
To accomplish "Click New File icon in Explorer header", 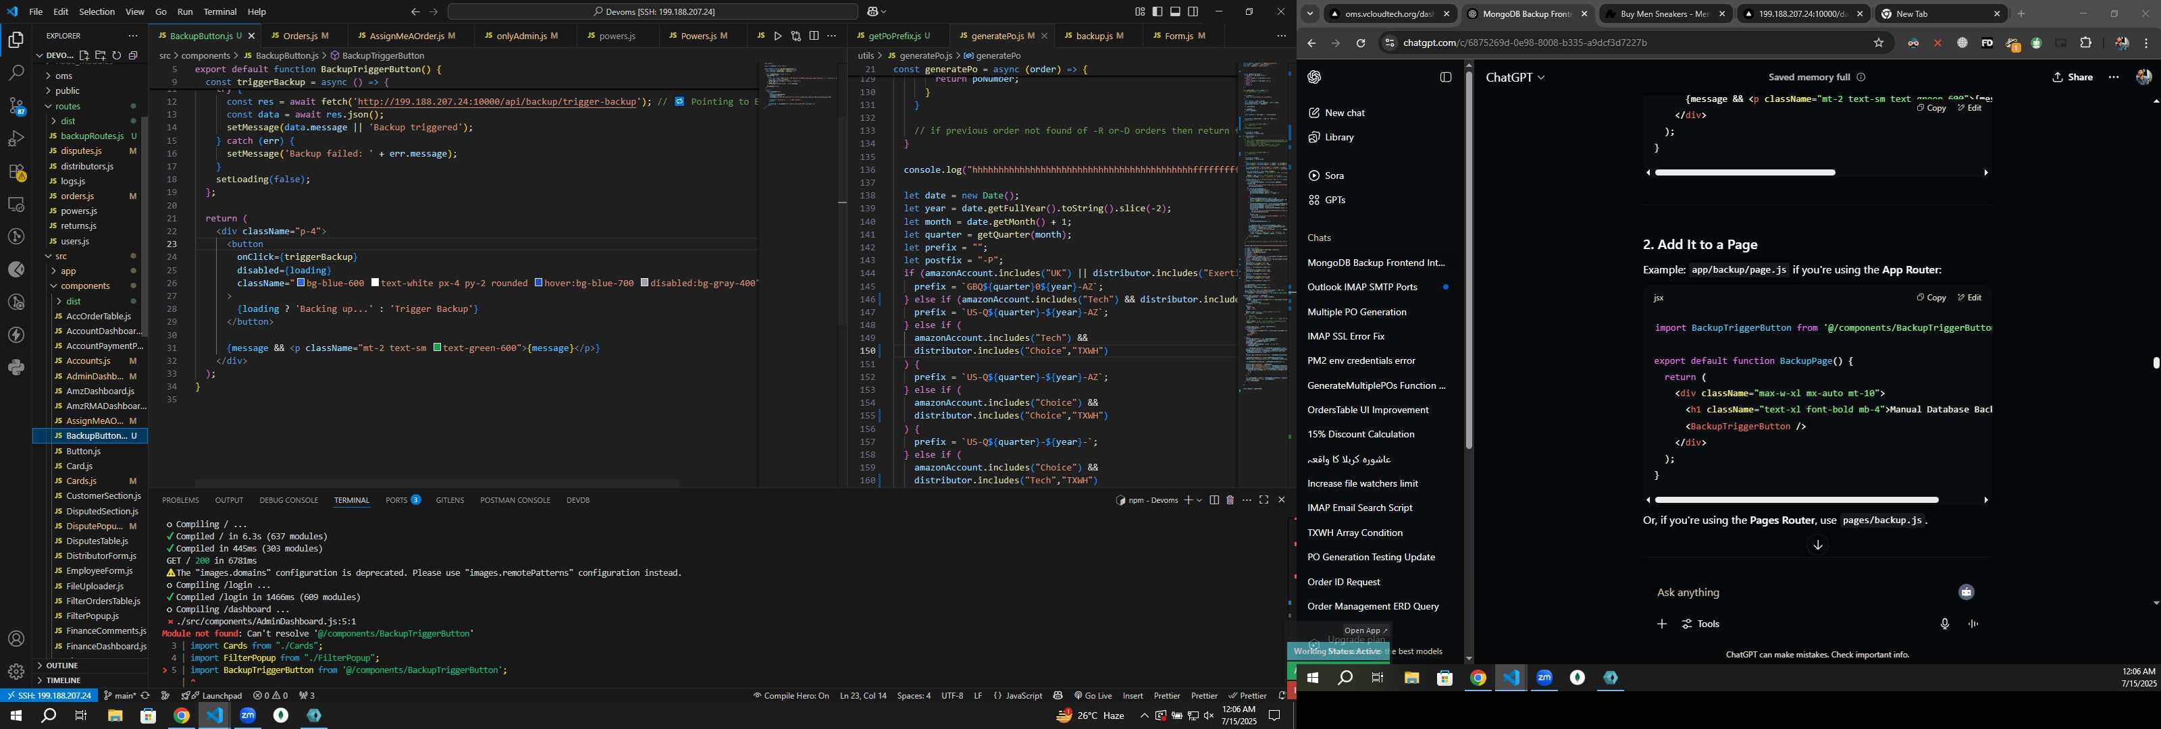I will pyautogui.click(x=84, y=55).
